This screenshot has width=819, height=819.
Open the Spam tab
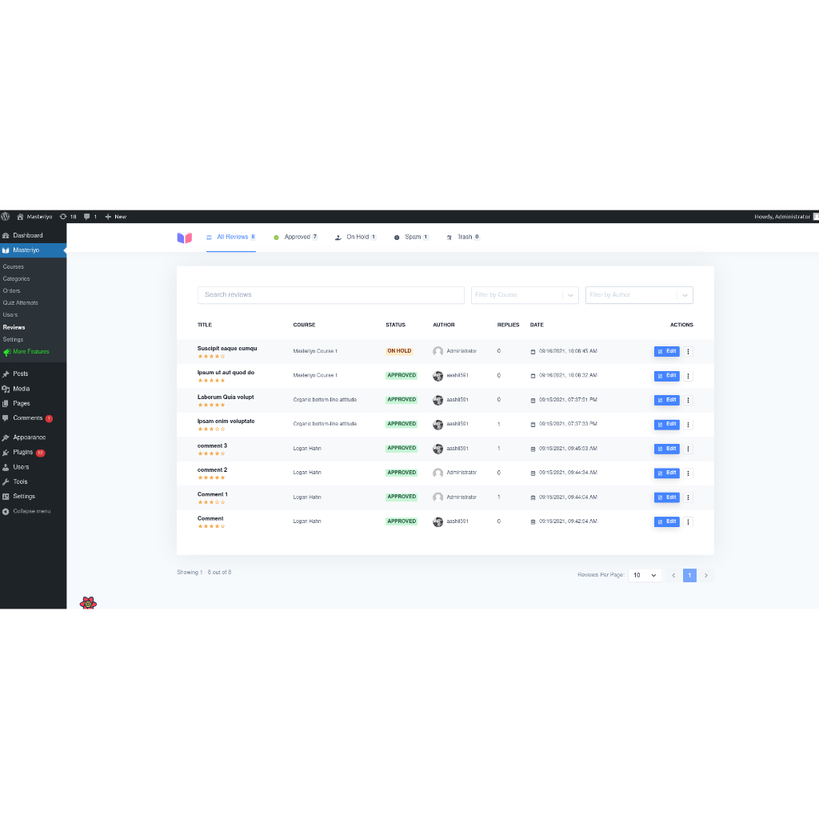point(411,237)
